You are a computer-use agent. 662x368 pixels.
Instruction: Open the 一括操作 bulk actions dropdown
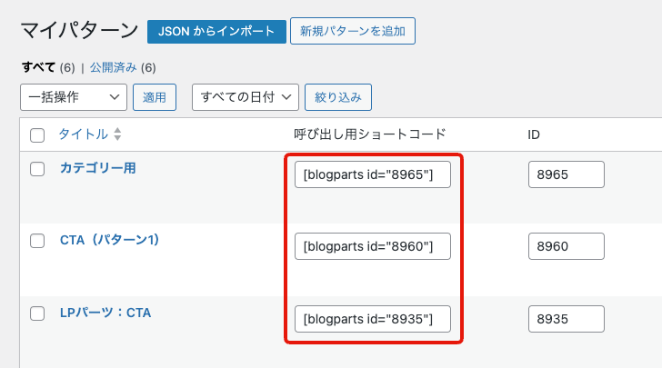(73, 97)
